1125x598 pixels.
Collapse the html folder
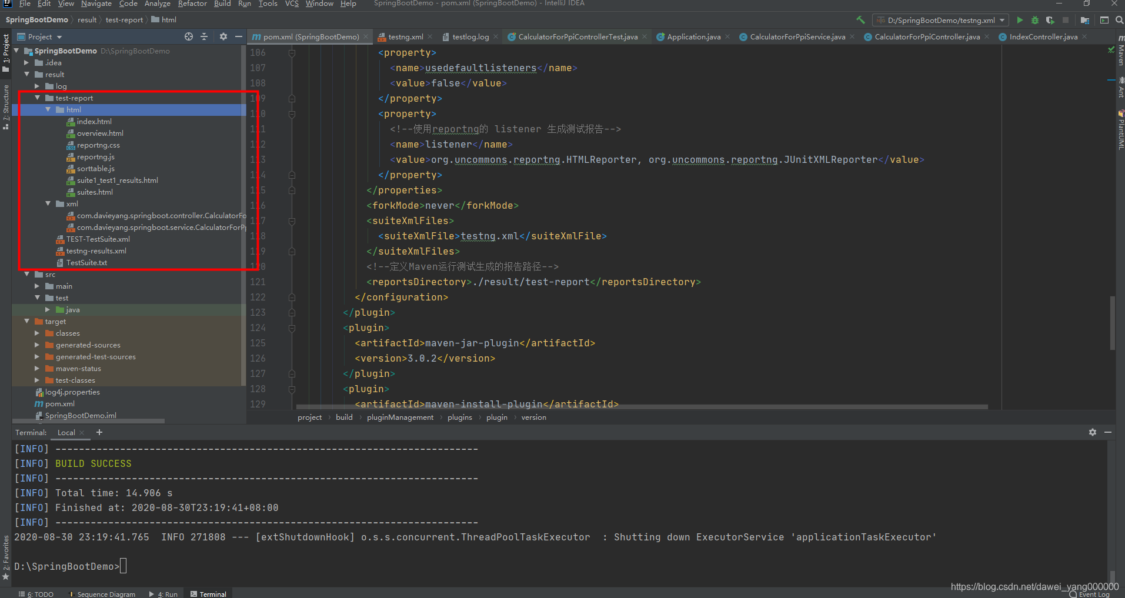click(48, 110)
